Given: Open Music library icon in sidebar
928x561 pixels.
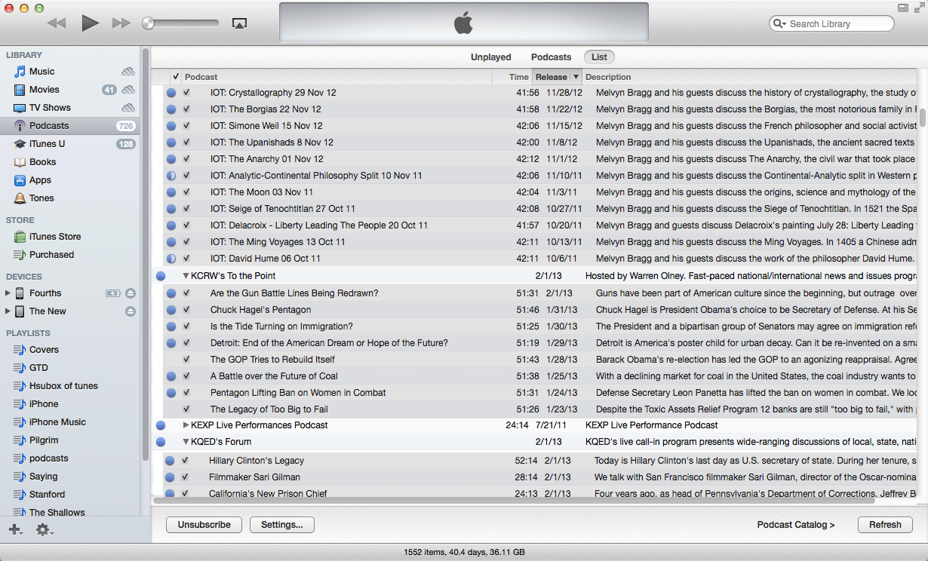Looking at the screenshot, I should [x=20, y=72].
